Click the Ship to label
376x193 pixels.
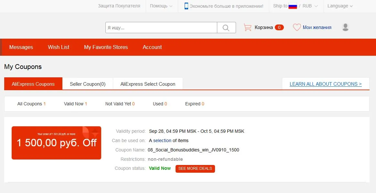point(280,6)
